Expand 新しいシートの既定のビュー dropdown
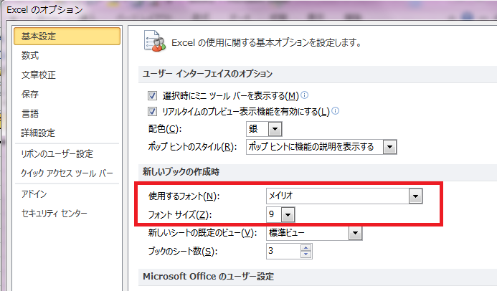The image size is (497, 291). [355, 233]
